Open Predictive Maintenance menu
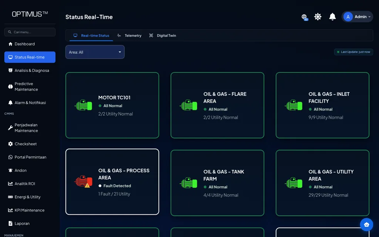The height and width of the screenshot is (237, 379). (x=30, y=87)
